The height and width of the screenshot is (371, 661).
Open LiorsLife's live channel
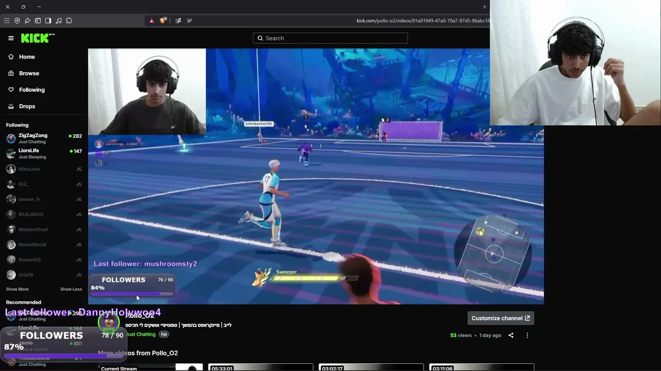click(x=44, y=154)
